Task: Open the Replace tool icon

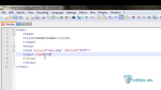Action: pos(79,17)
